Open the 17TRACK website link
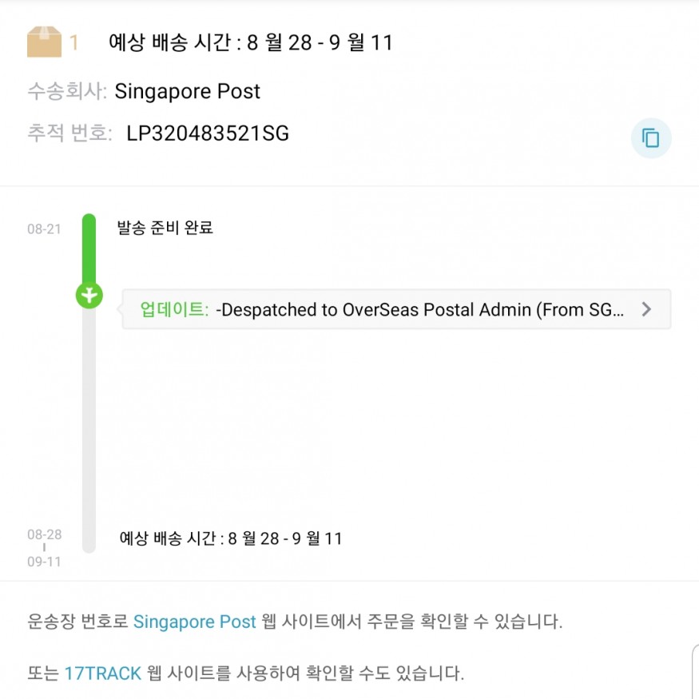 (103, 673)
